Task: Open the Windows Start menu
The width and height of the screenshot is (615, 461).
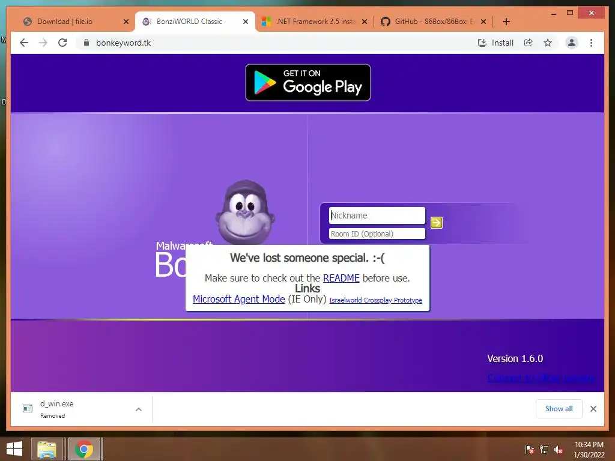Action: pyautogui.click(x=14, y=449)
